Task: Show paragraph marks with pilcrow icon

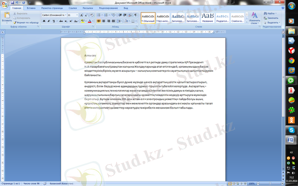Action: tap(136, 15)
